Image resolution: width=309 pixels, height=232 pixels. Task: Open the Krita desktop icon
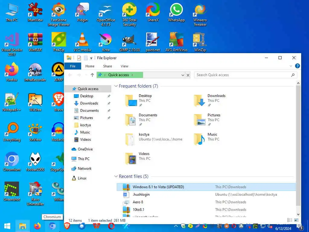click(106, 42)
